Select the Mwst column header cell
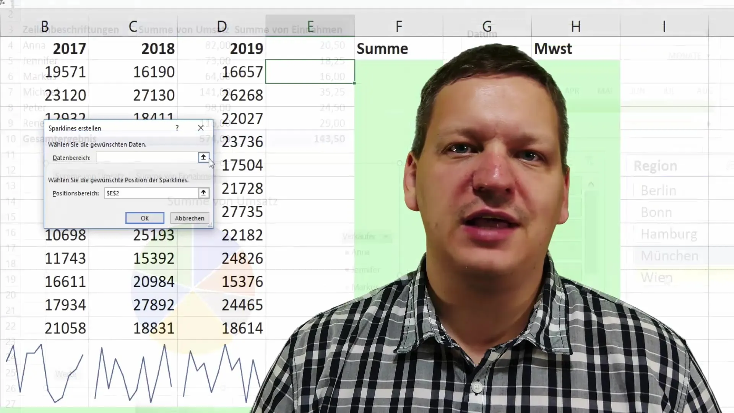This screenshot has height=413, width=734. tap(553, 49)
